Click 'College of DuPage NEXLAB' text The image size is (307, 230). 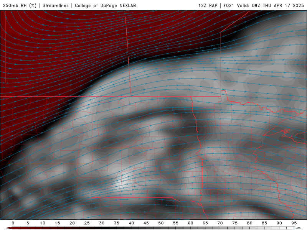(105, 5)
